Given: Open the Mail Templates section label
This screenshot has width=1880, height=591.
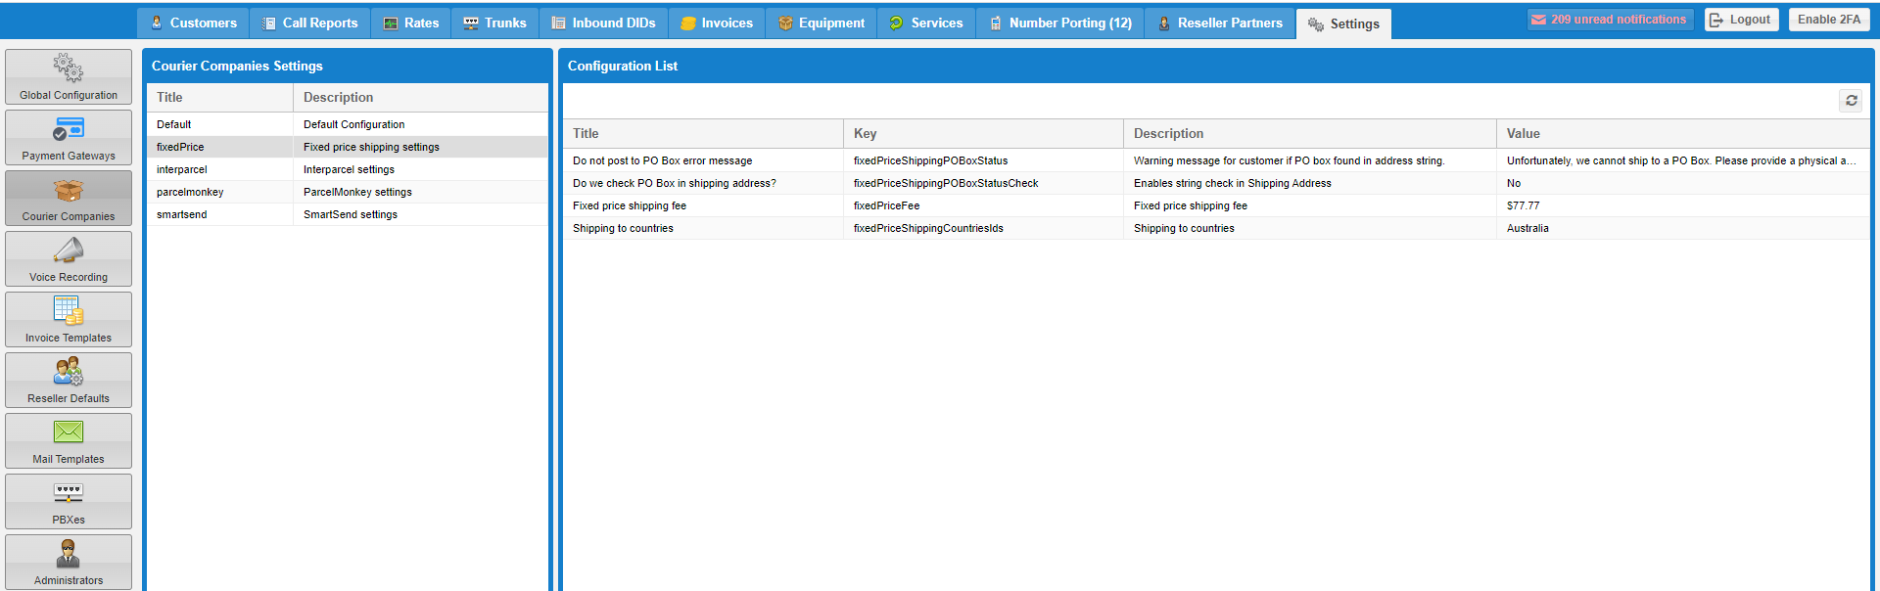Looking at the screenshot, I should (69, 459).
